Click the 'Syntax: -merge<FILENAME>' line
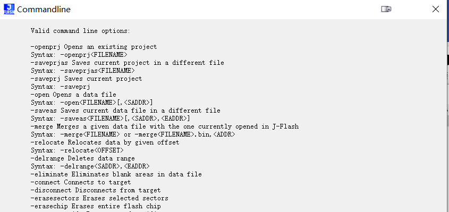The image size is (449, 212). tap(133, 134)
